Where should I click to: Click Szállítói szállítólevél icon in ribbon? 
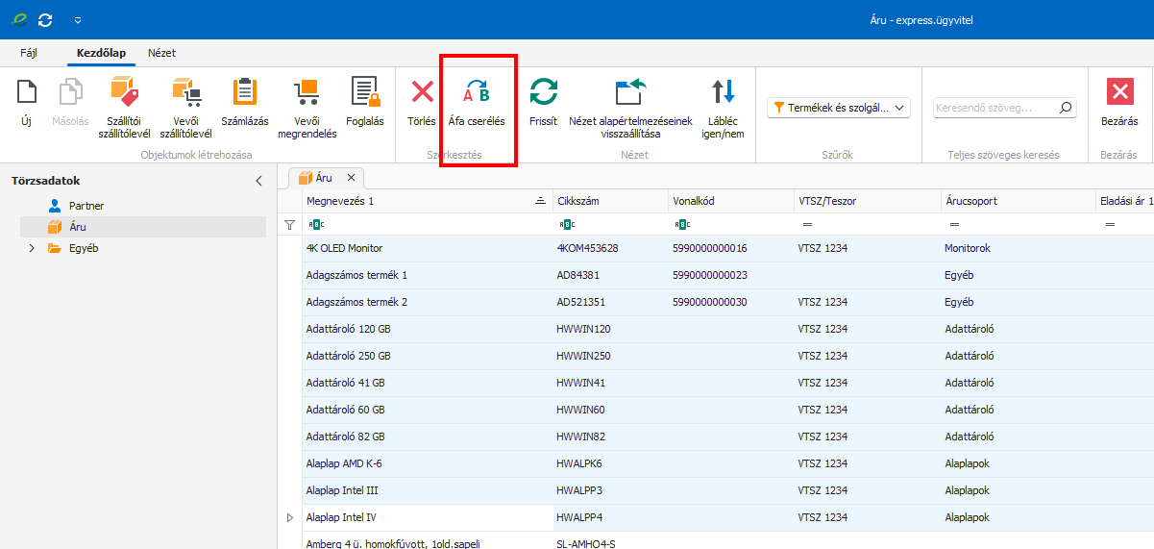point(123,106)
